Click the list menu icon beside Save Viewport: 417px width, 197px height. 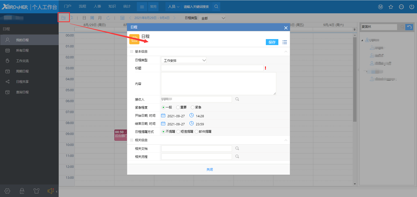click(x=284, y=42)
